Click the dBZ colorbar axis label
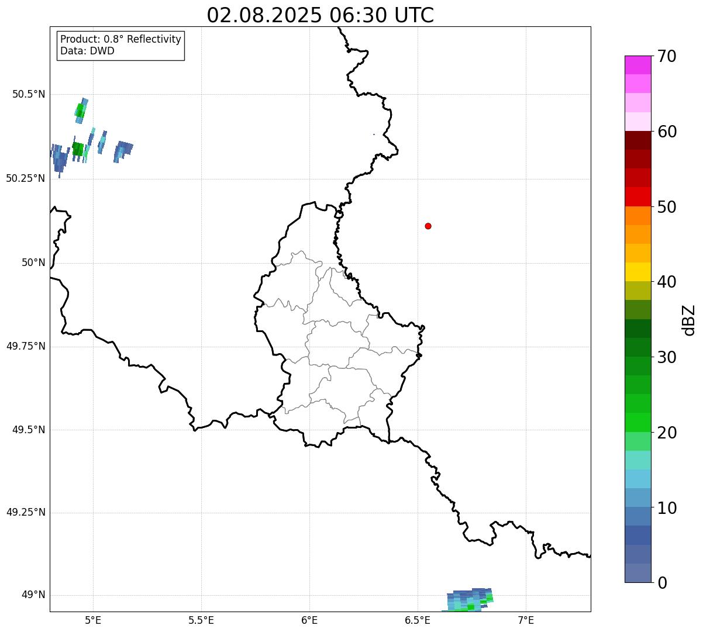 point(689,320)
